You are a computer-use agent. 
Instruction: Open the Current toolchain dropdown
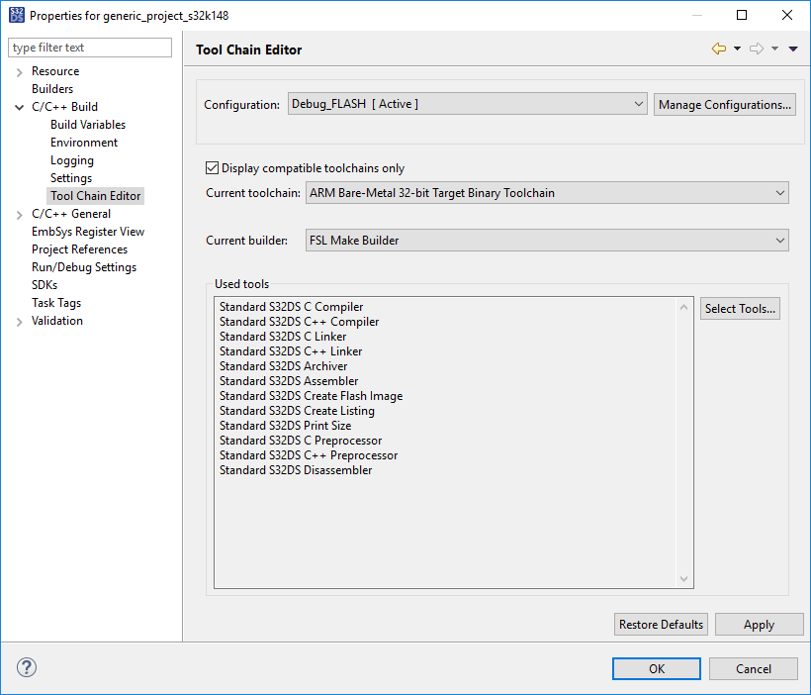(547, 193)
